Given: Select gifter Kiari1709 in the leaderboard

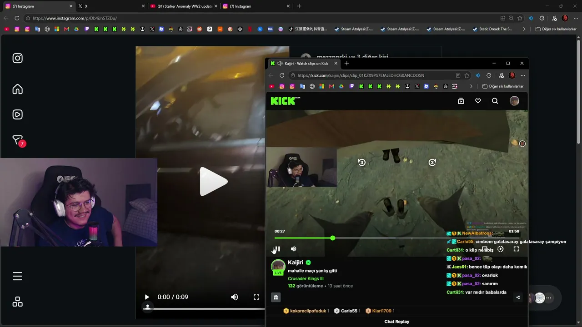Looking at the screenshot, I should [379, 311].
